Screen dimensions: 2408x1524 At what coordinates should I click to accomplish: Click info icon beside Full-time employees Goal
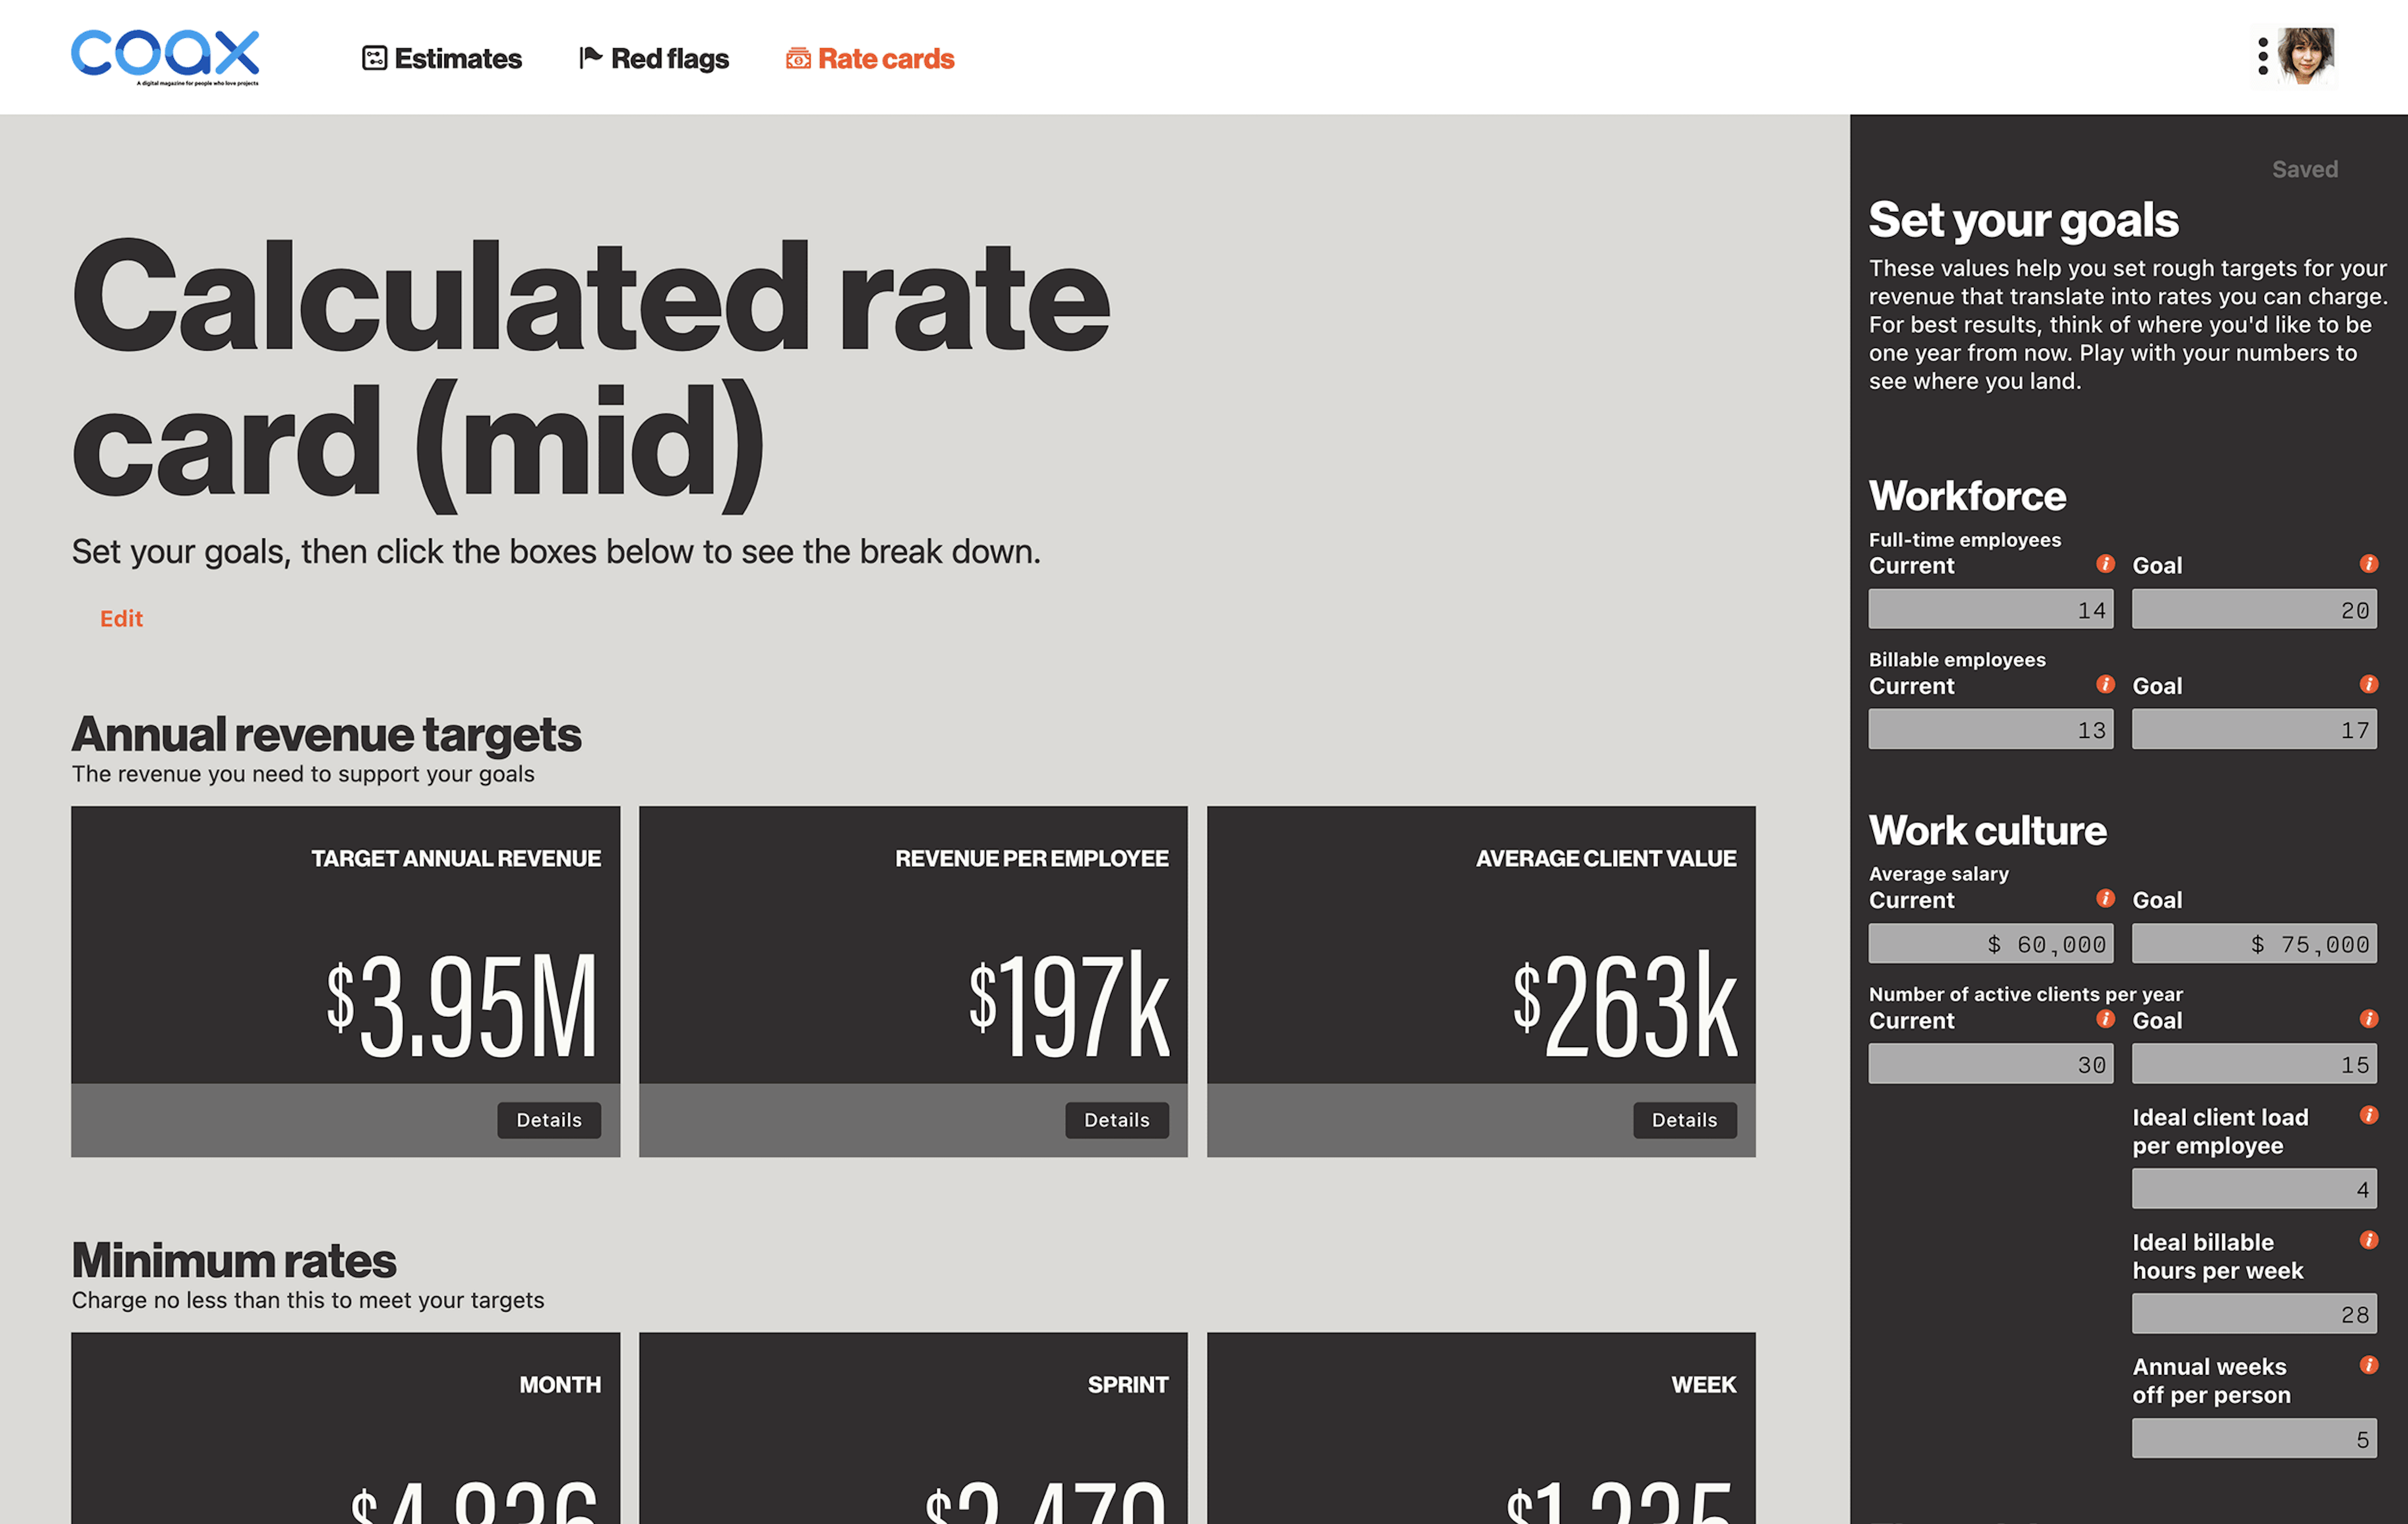point(2368,564)
